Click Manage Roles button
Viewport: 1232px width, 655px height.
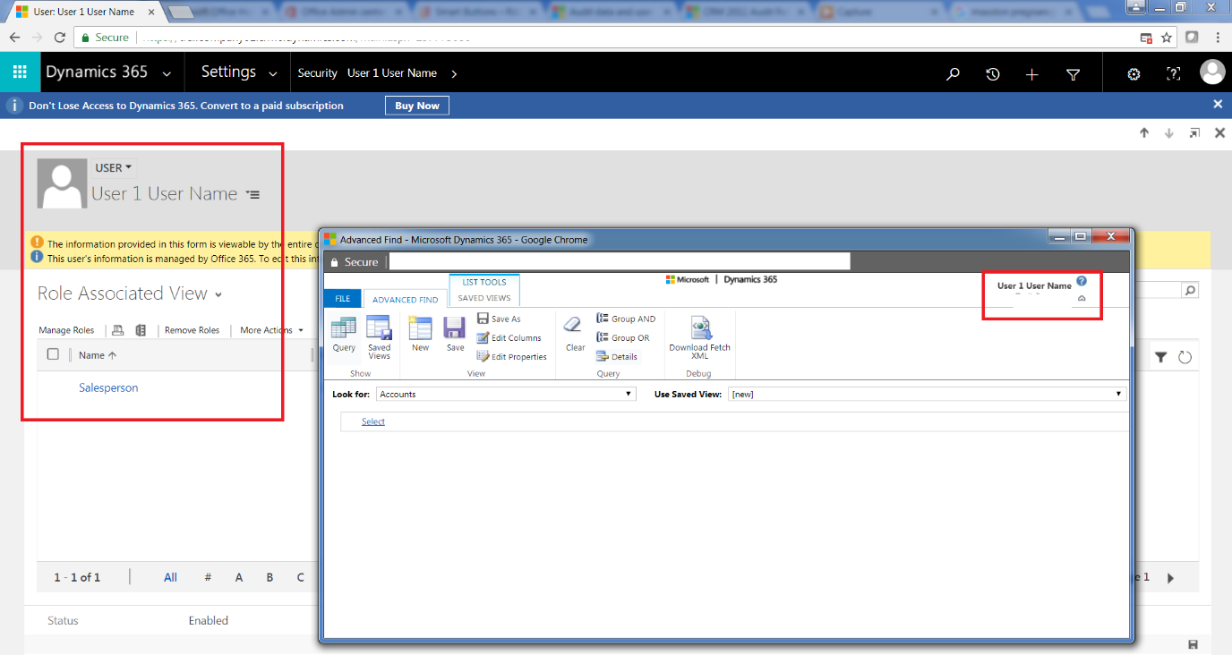(66, 330)
